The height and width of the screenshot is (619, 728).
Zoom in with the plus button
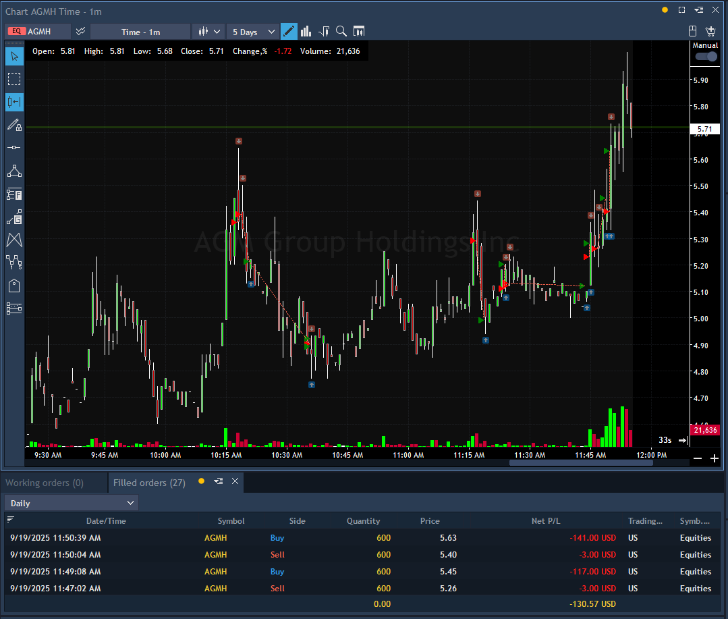pos(714,458)
